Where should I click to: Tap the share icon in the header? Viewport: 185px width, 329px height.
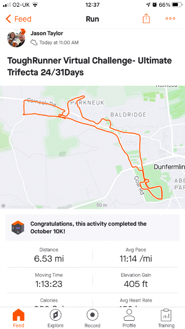pyautogui.click(x=146, y=19)
